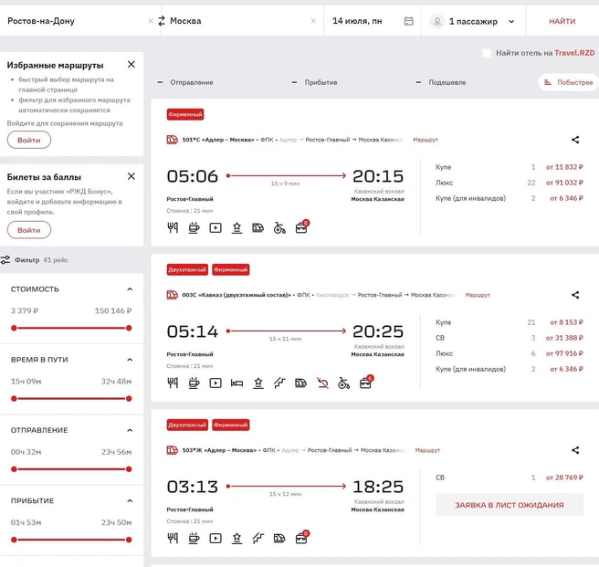Image resolution: width=599 pixels, height=567 pixels.
Task: Click the luggage icon for train 003С
Action: tap(366, 382)
